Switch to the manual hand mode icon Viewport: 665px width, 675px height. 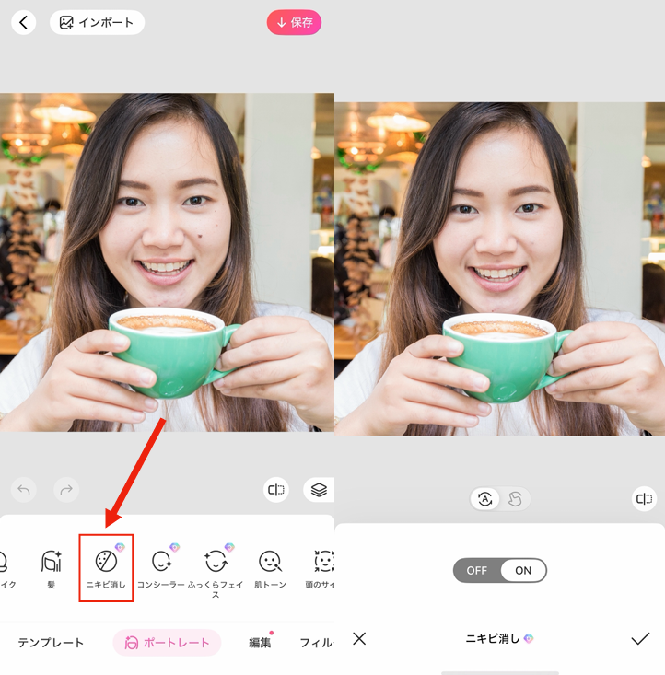(515, 499)
